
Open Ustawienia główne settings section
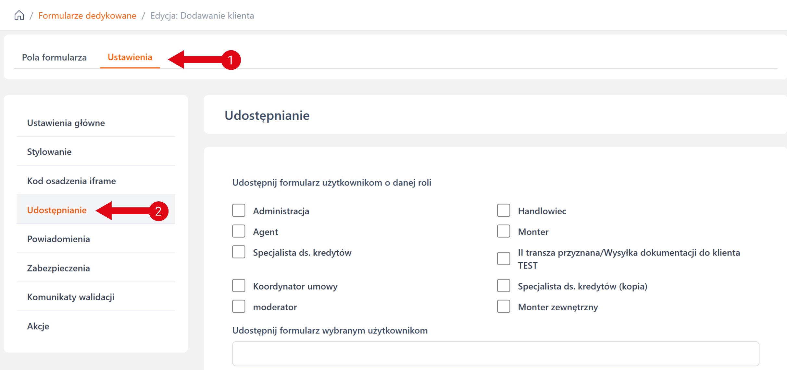pos(66,123)
